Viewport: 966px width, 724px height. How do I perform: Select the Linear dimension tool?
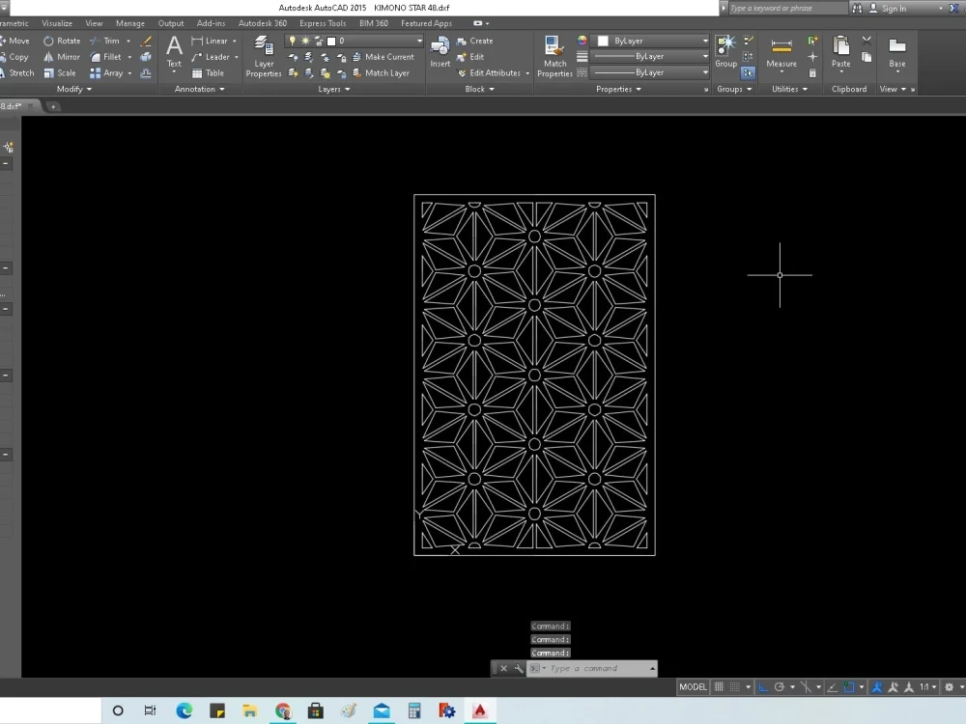pyautogui.click(x=210, y=41)
